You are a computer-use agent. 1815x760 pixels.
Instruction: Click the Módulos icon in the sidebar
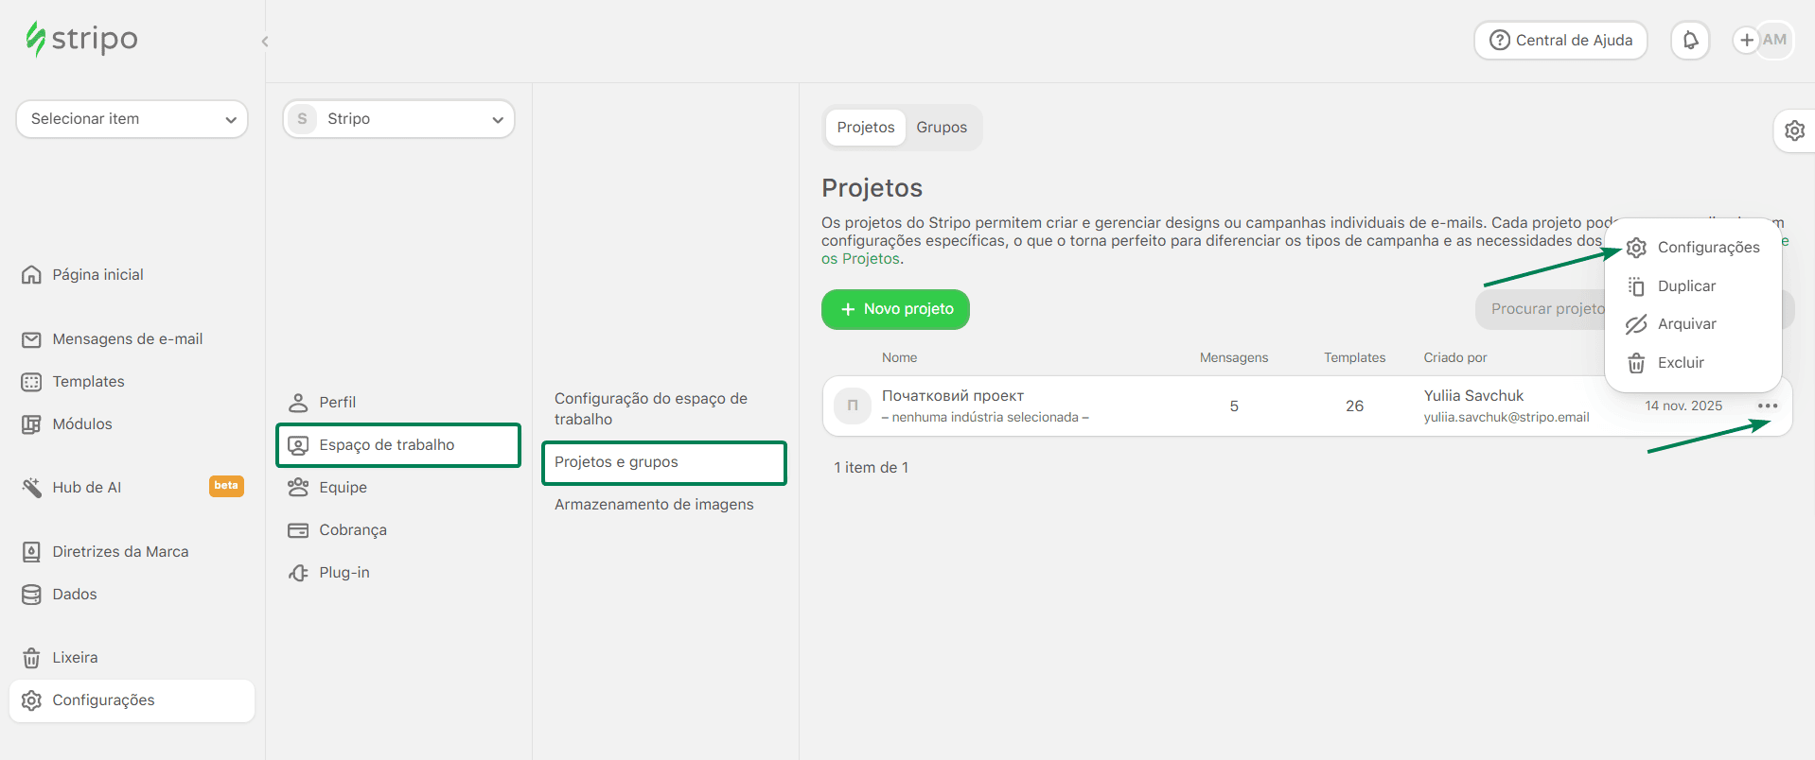pos(31,424)
